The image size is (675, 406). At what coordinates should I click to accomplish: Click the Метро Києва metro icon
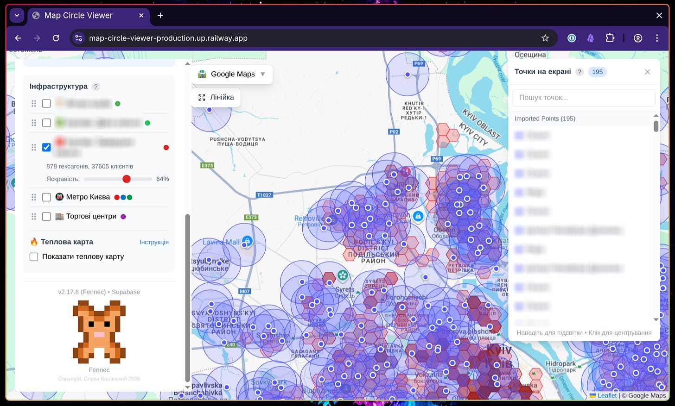click(x=59, y=197)
